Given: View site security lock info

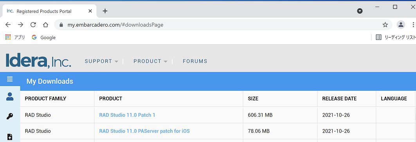Looking at the screenshot, I should click(x=61, y=25).
